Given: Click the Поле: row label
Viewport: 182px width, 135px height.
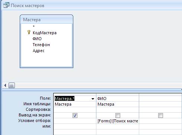Looking at the screenshot, I should click(45, 98).
